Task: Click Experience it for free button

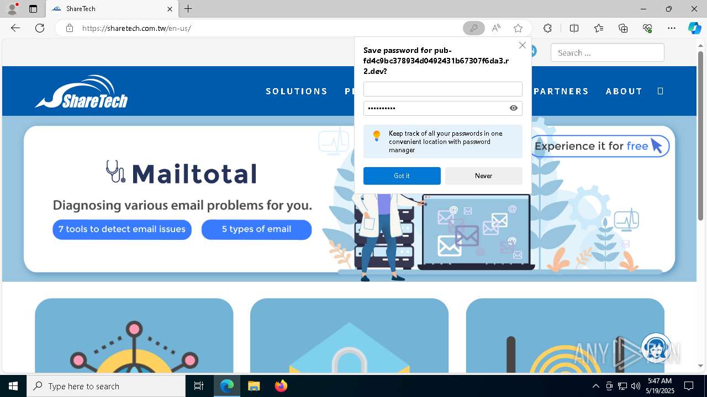Action: point(600,146)
